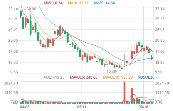The width and height of the screenshot is (173, 111).
Task: Click the MAVOL10: 535.20 legend label
Action: pyautogui.click(x=118, y=77)
